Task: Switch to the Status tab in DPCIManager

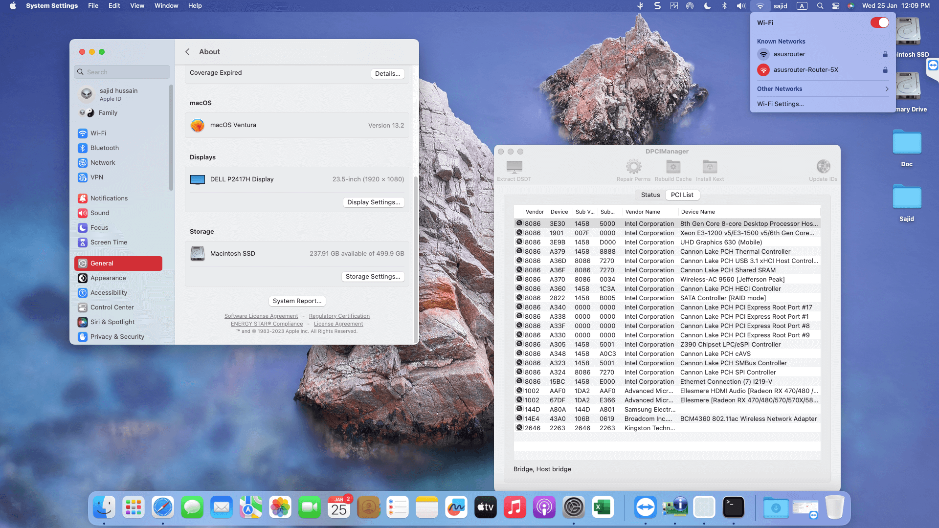Action: pos(650,195)
